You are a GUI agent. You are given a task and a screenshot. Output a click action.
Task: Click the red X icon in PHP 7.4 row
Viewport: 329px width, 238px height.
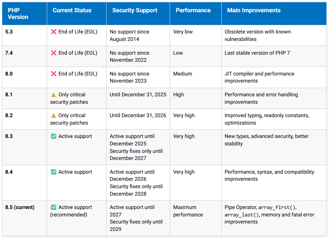pos(53,53)
